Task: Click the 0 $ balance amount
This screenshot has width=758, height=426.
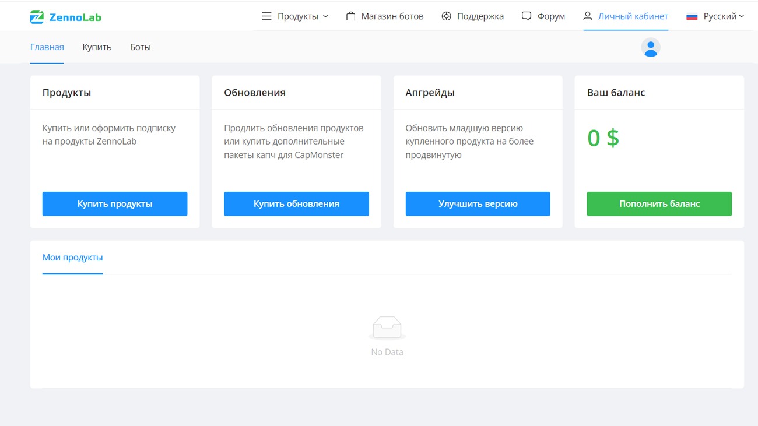Action: click(x=603, y=138)
